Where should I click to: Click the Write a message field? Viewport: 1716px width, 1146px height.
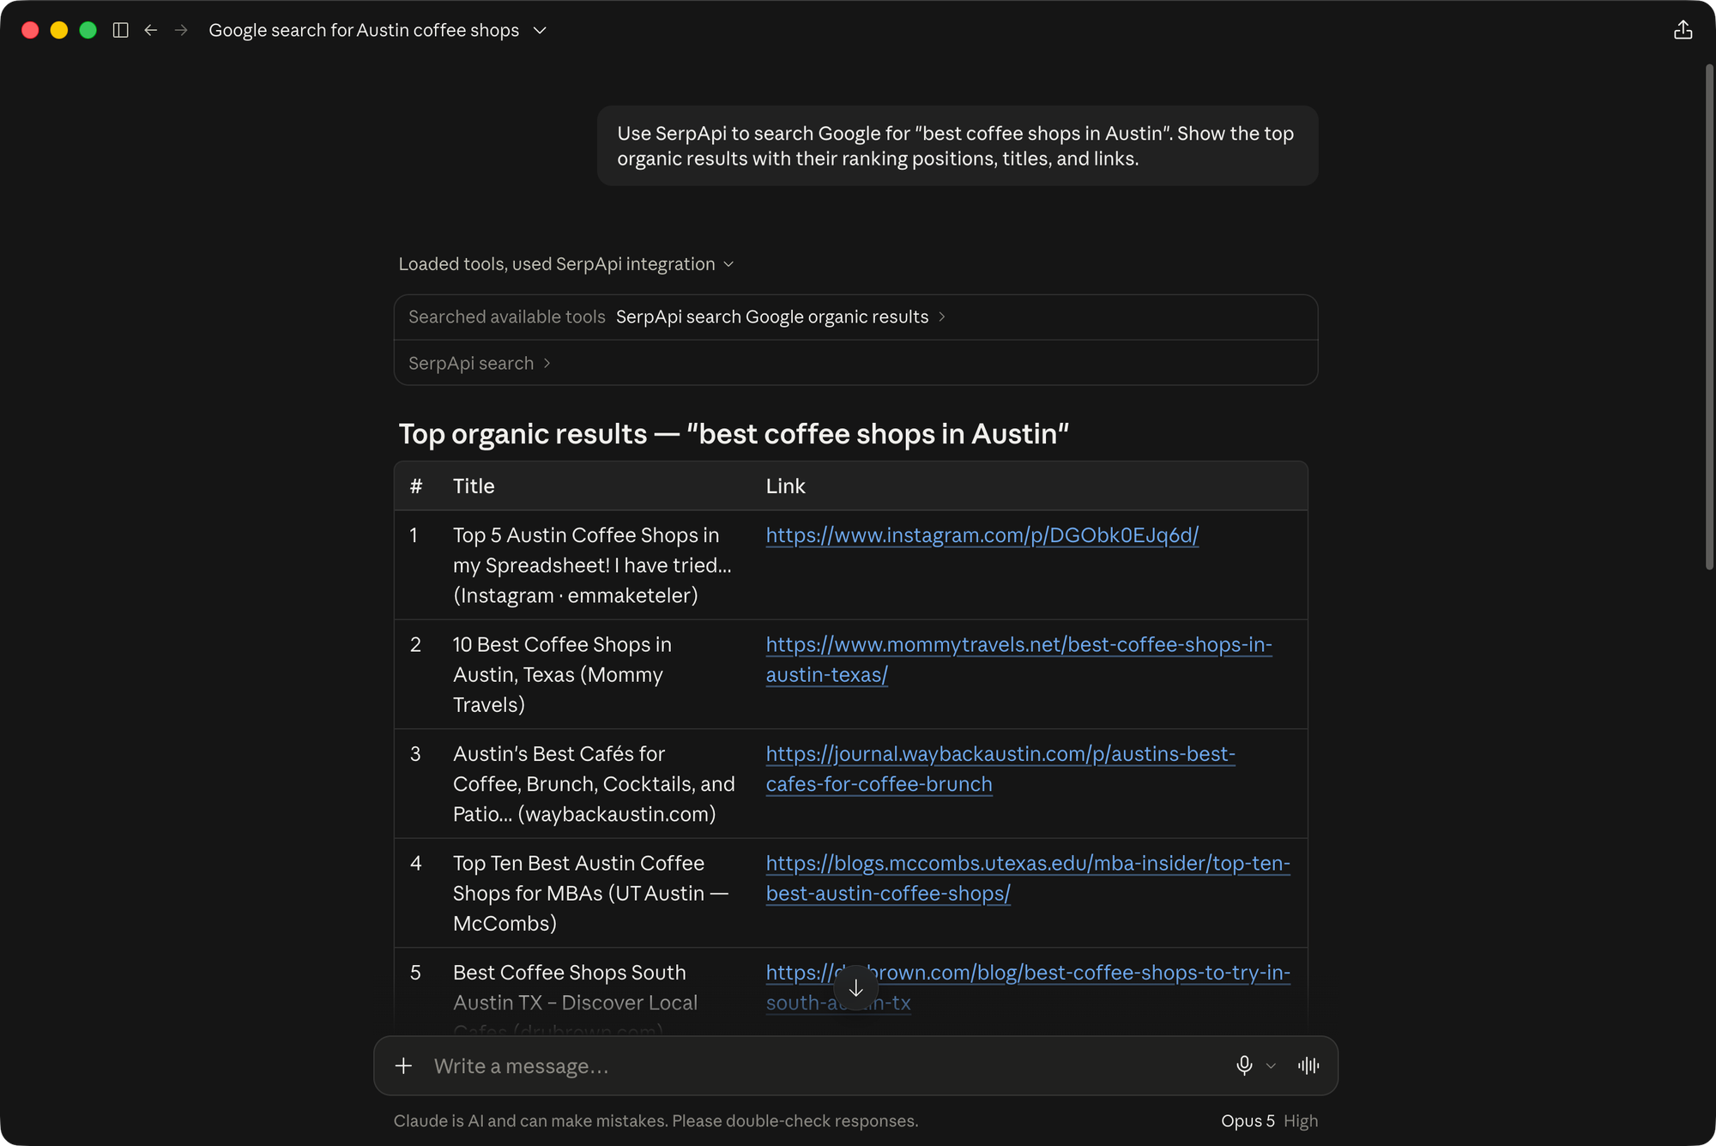pyautogui.click(x=824, y=1065)
